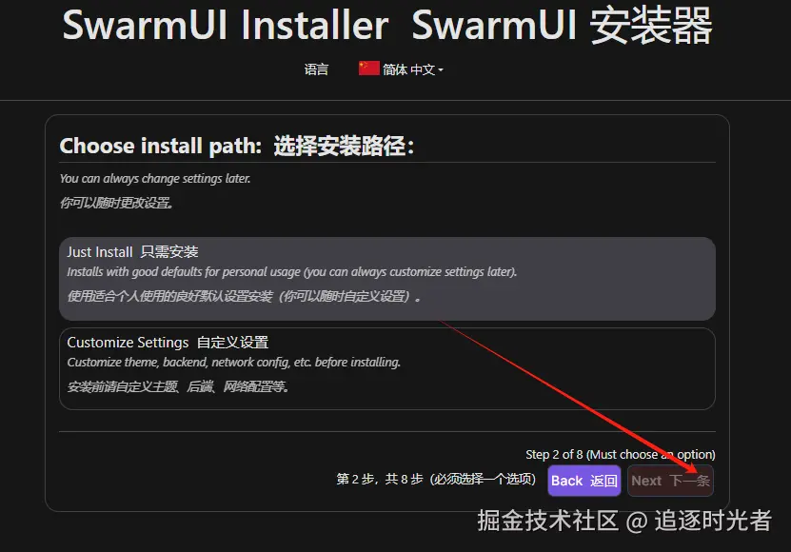The height and width of the screenshot is (552, 791).
Task: Select the Customize Settings option
Action: (386, 368)
